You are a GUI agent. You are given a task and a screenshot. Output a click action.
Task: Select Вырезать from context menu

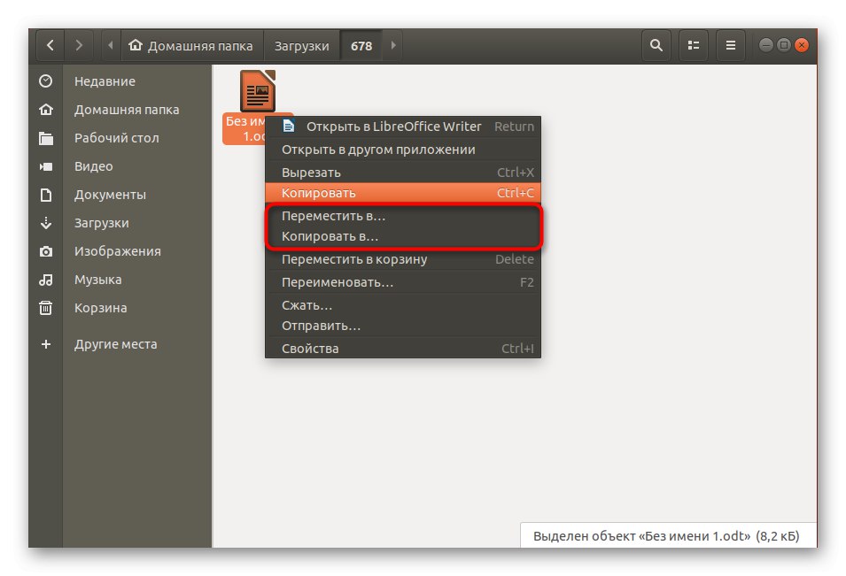tap(403, 173)
